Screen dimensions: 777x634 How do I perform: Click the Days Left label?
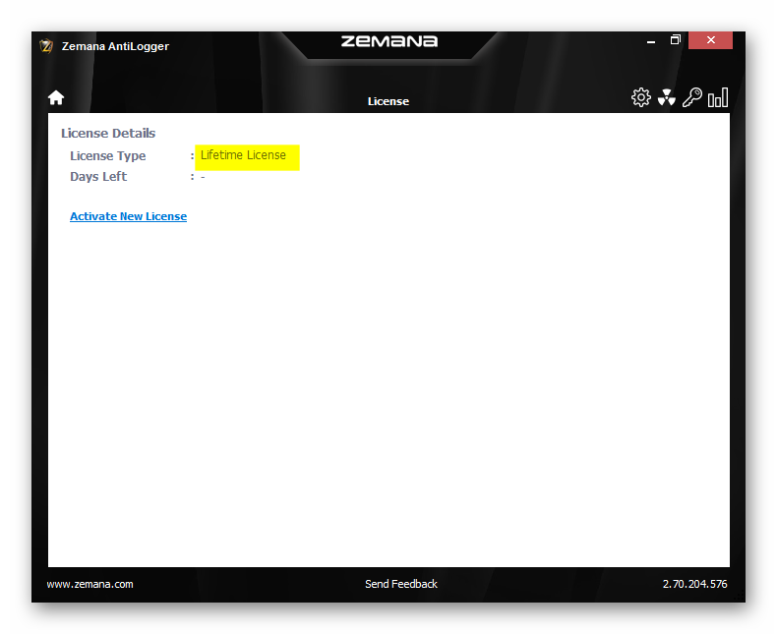[98, 177]
